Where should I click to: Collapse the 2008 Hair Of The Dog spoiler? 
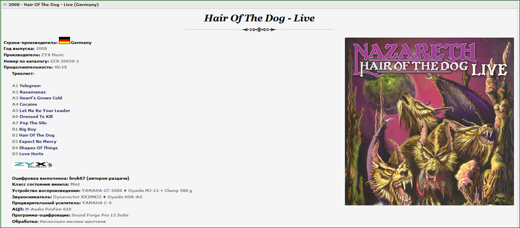5,5
